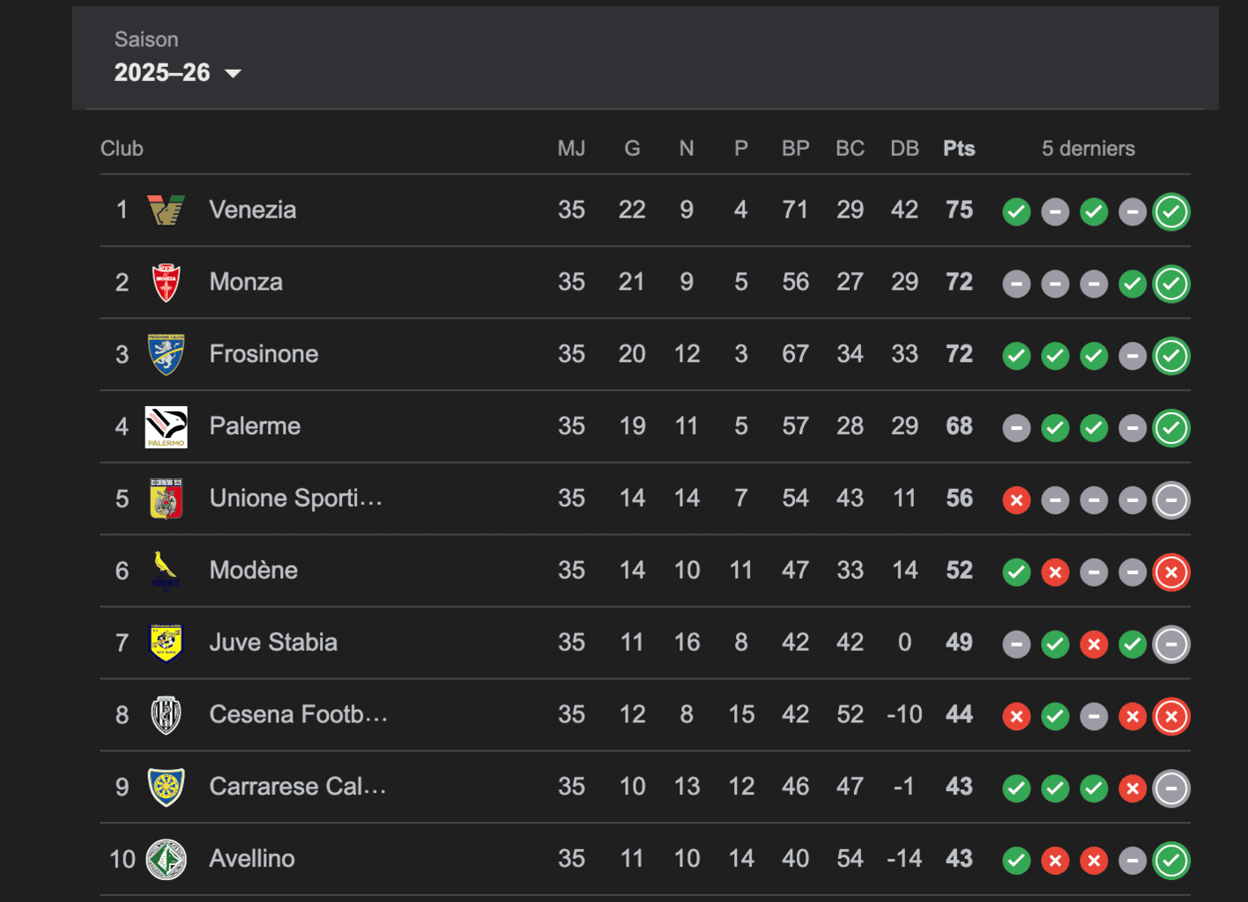Click the MJ column header
1248x902 pixels.
click(x=571, y=149)
